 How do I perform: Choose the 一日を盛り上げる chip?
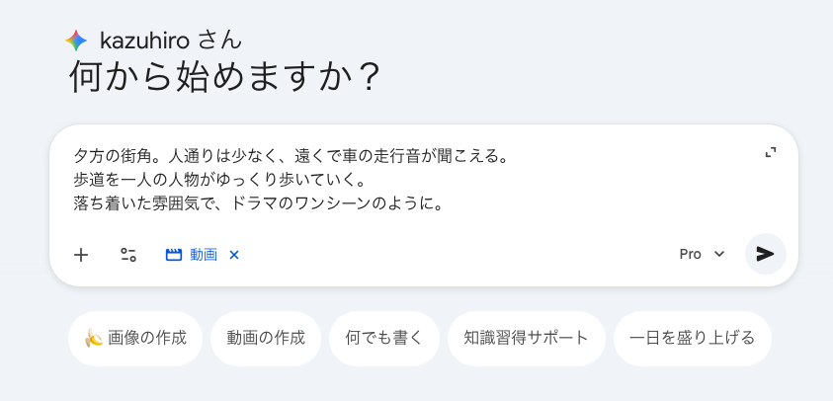click(692, 338)
